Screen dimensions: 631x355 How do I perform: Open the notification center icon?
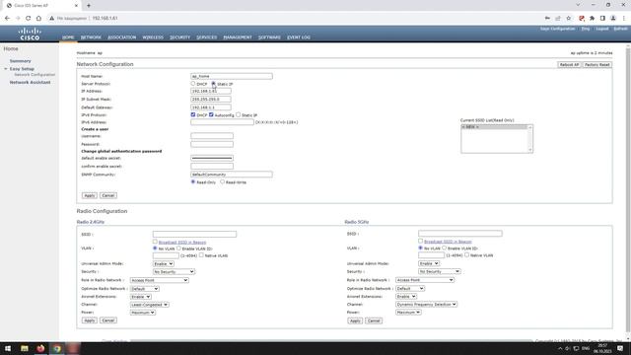point(620,348)
